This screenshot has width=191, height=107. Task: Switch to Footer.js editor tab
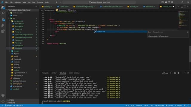[47, 7]
